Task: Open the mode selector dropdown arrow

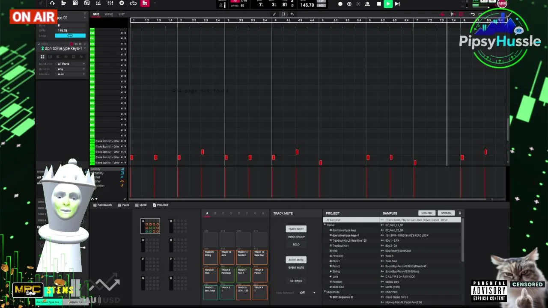Action: click(155, 3)
